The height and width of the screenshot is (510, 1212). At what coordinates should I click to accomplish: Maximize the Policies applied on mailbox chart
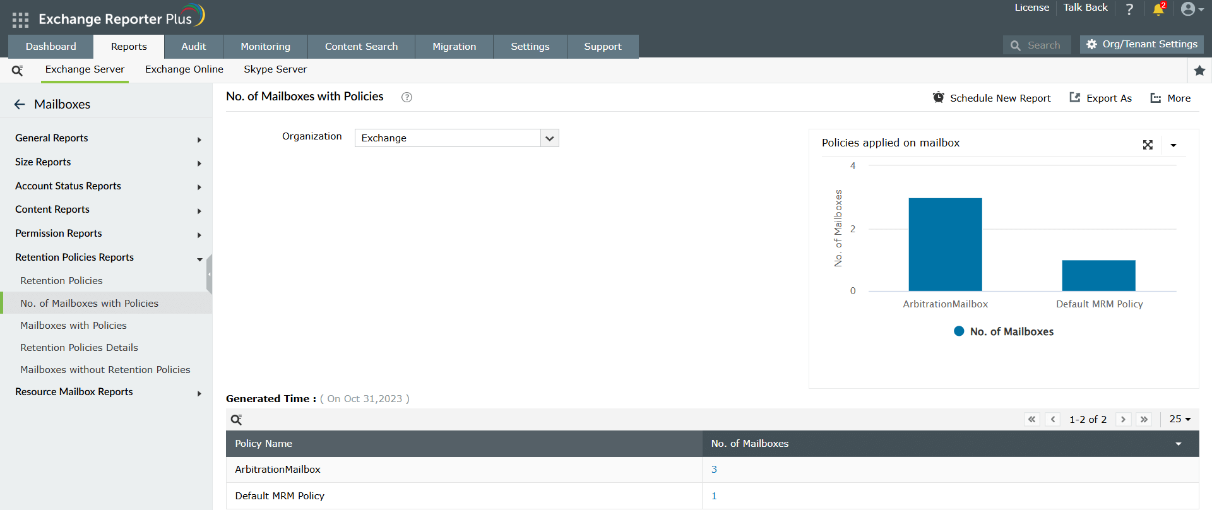pos(1148,145)
